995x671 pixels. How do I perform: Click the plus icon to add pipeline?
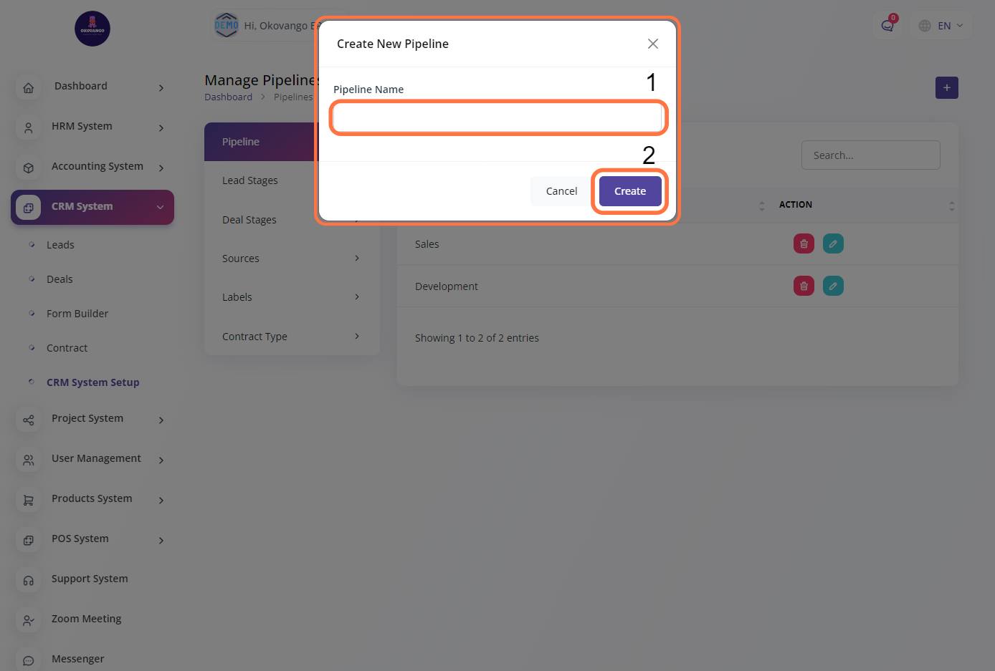click(x=946, y=88)
